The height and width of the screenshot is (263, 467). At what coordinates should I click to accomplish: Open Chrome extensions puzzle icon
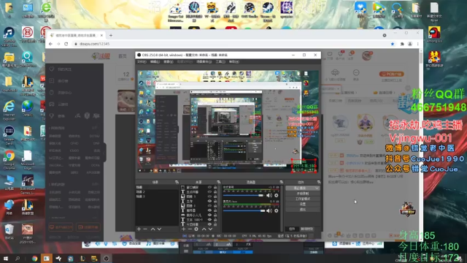[402, 44]
